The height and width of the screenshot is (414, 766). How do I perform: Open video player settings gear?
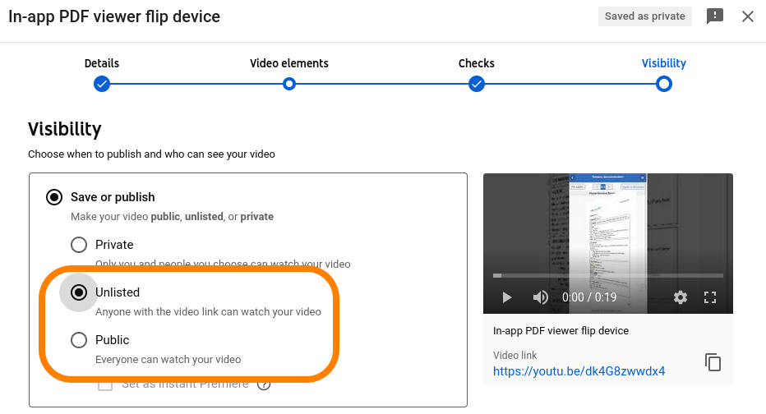click(681, 297)
